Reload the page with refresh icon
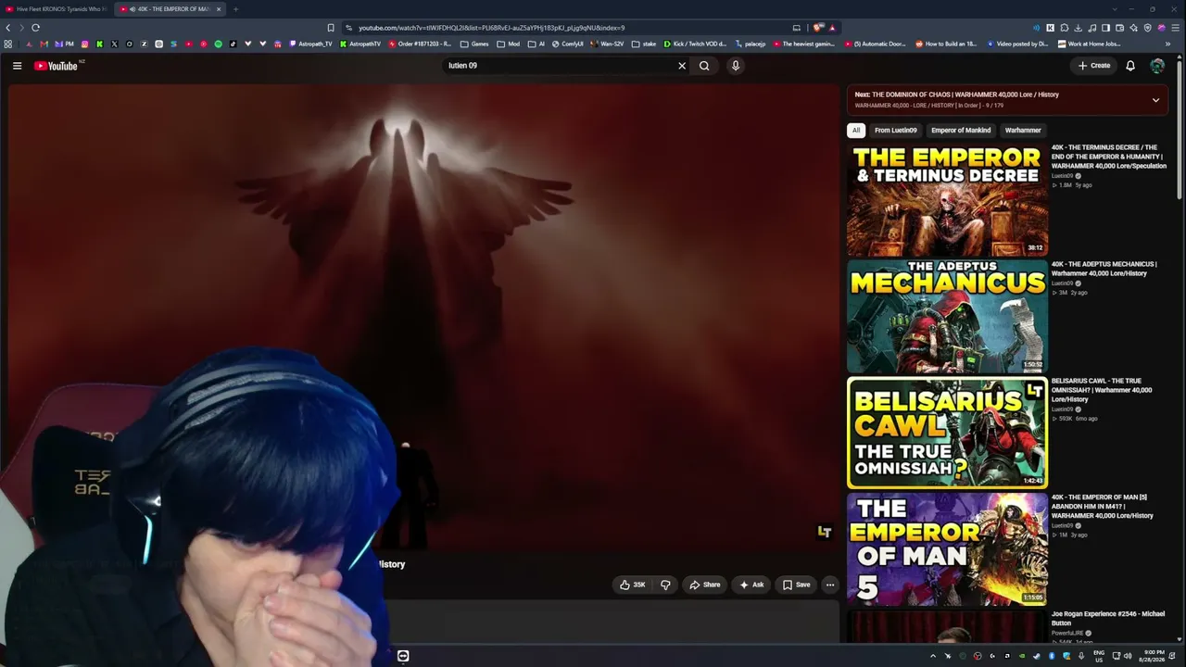The height and width of the screenshot is (667, 1186). click(35, 28)
